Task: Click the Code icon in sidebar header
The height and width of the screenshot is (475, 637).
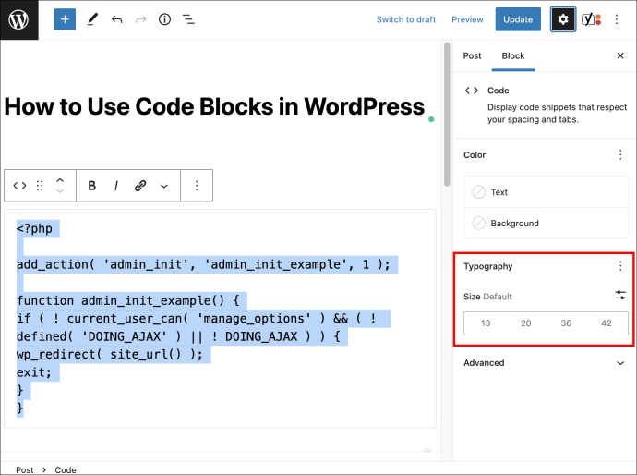Action: pyautogui.click(x=471, y=91)
